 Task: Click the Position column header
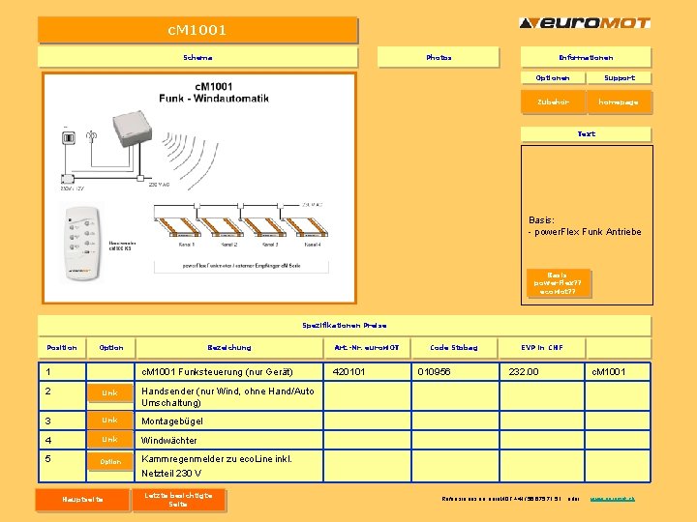click(62, 348)
